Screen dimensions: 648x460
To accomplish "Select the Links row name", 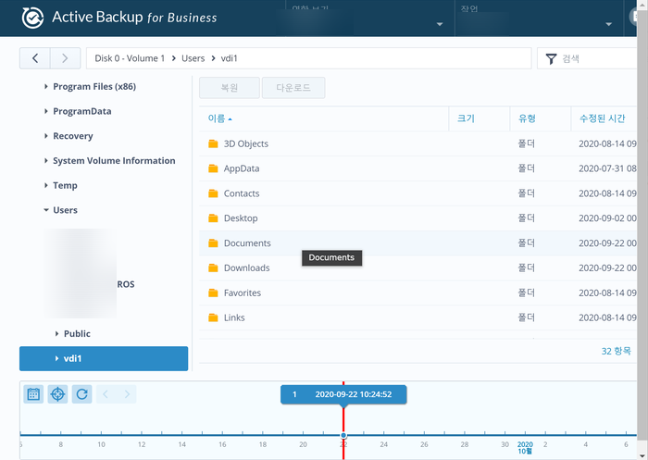I will (234, 317).
